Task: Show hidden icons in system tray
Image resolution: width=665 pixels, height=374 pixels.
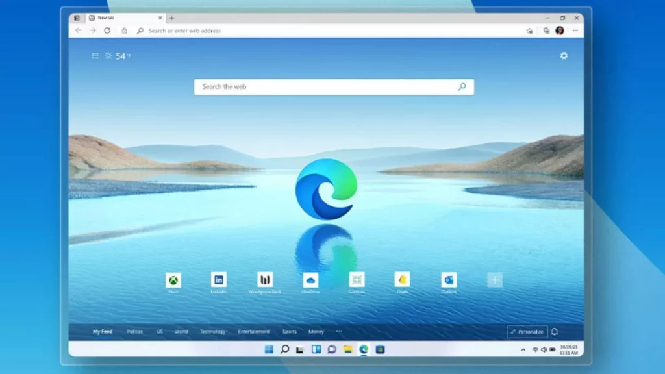Action: tap(523, 349)
